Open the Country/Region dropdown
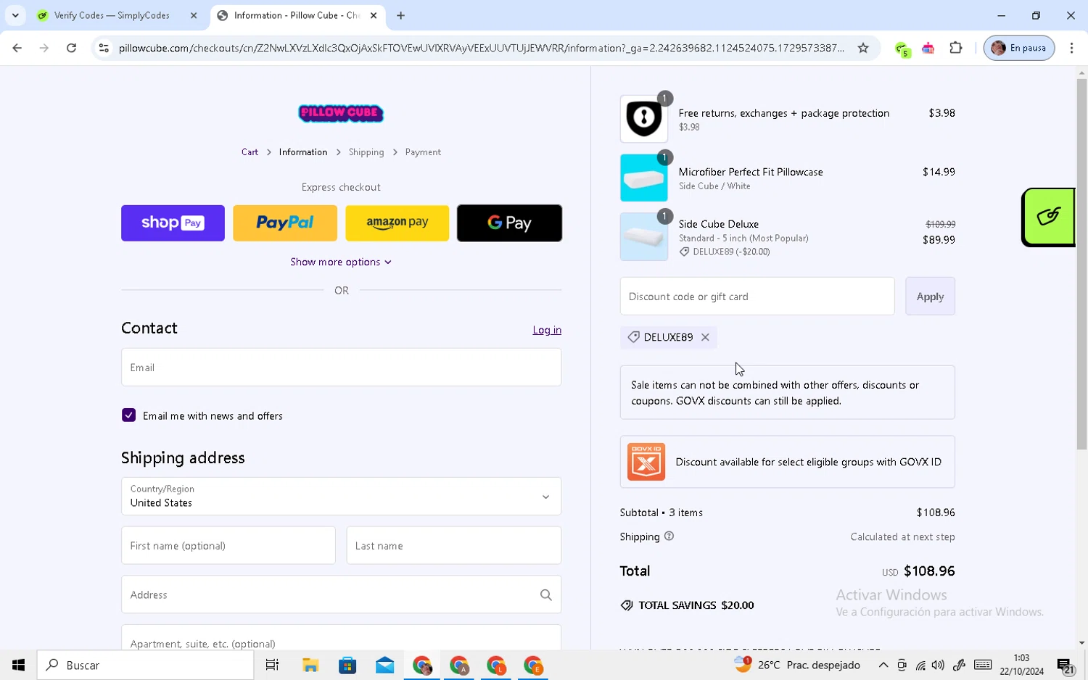This screenshot has height=680, width=1088. (341, 496)
